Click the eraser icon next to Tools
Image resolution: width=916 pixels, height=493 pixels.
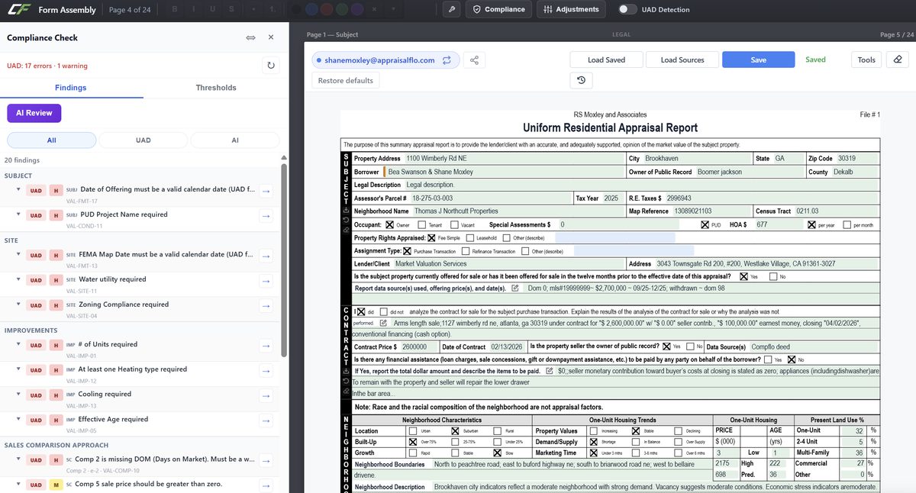tap(898, 60)
